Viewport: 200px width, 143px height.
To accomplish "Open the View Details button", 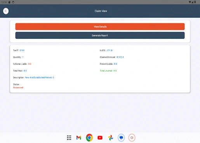I will tap(100, 27).
